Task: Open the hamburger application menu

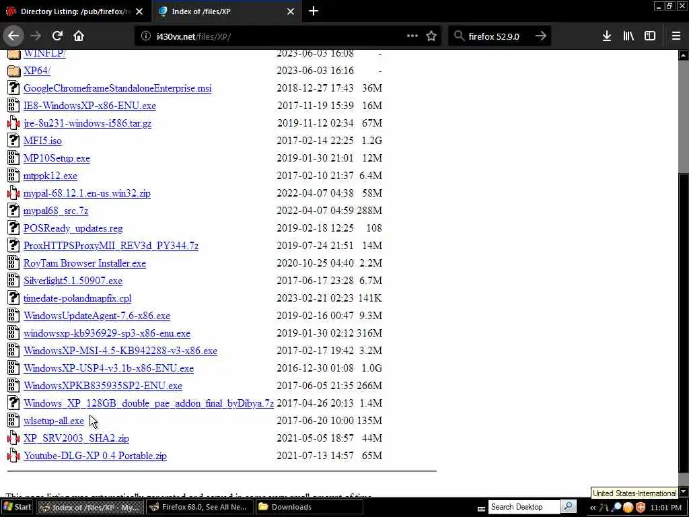Action: [676, 36]
